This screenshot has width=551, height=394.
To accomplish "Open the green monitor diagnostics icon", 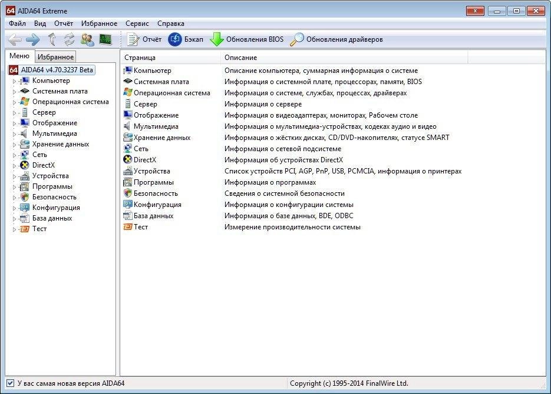I will [x=105, y=39].
